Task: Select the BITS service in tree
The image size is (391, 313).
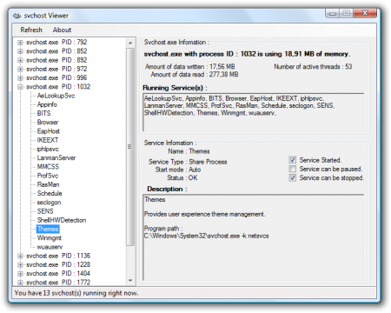Action: 43,113
